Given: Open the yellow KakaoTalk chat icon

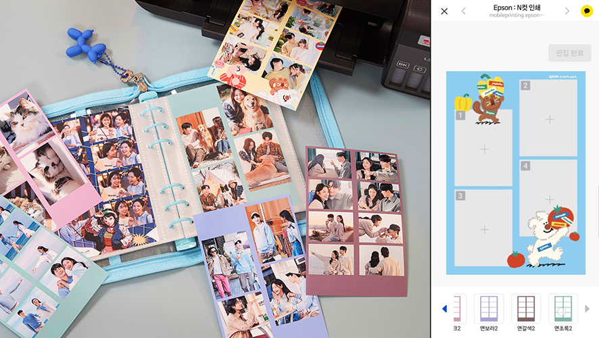Looking at the screenshot, I should (587, 11).
